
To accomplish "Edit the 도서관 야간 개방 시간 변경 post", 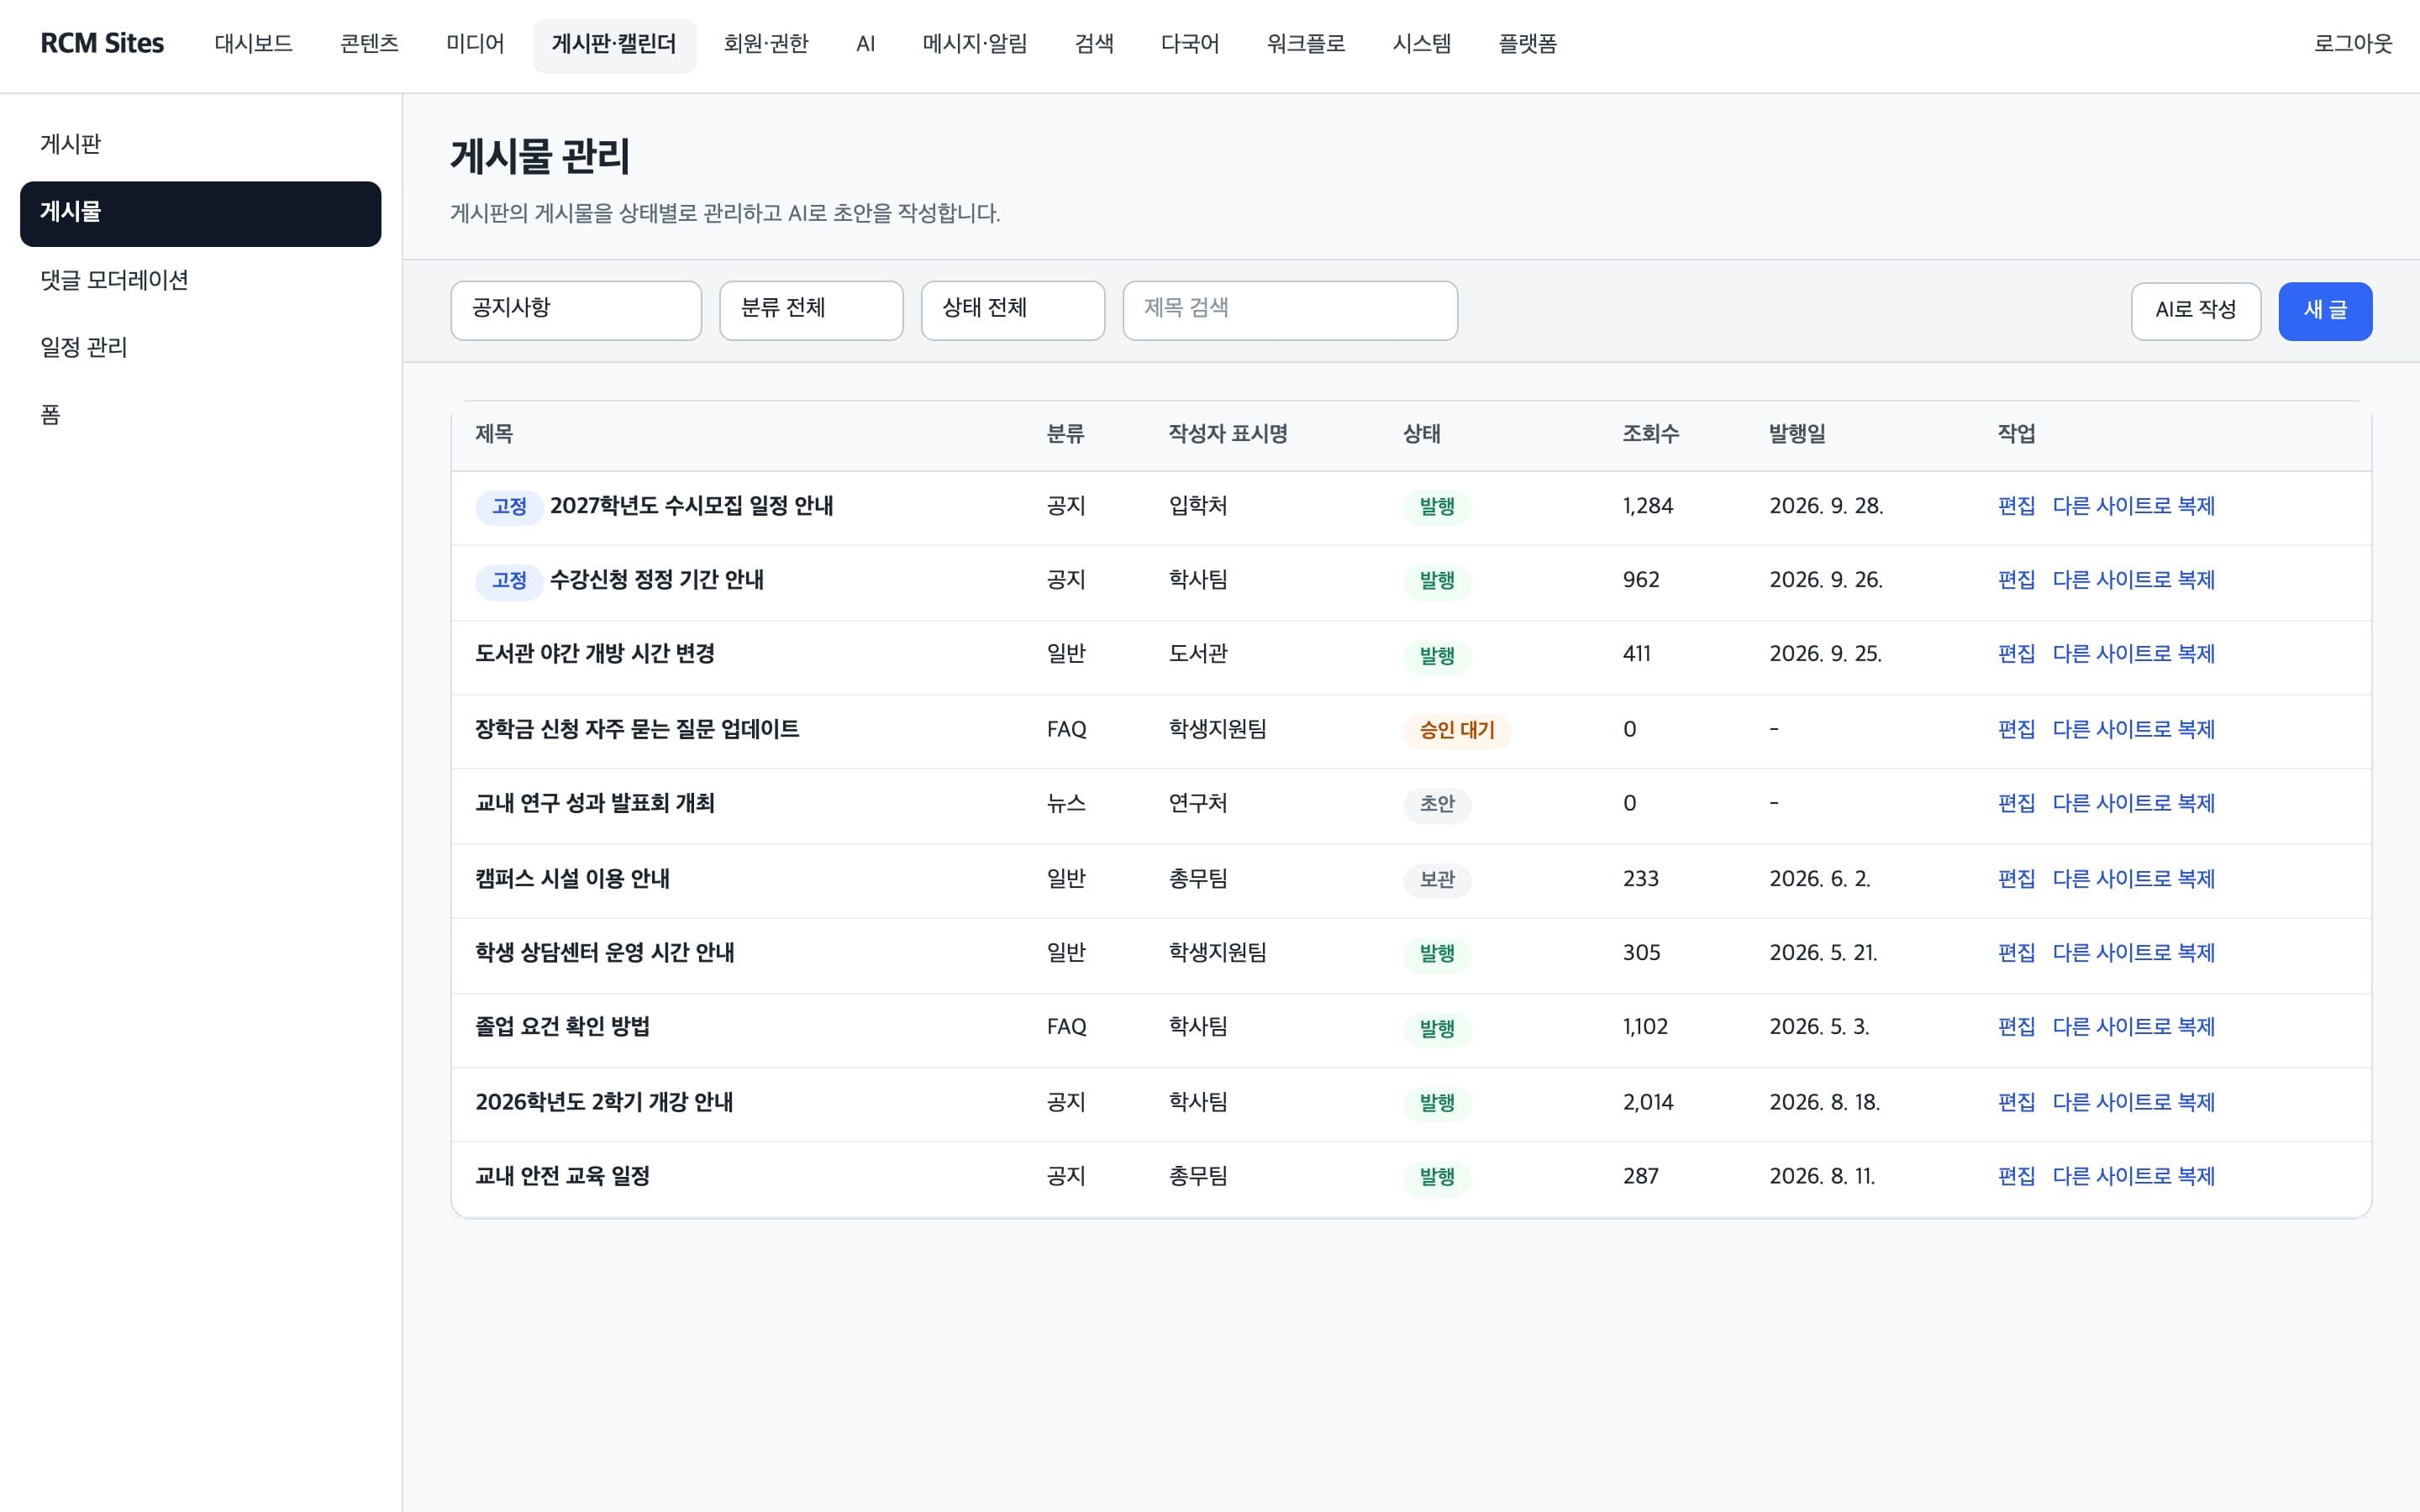I will coord(2016,654).
